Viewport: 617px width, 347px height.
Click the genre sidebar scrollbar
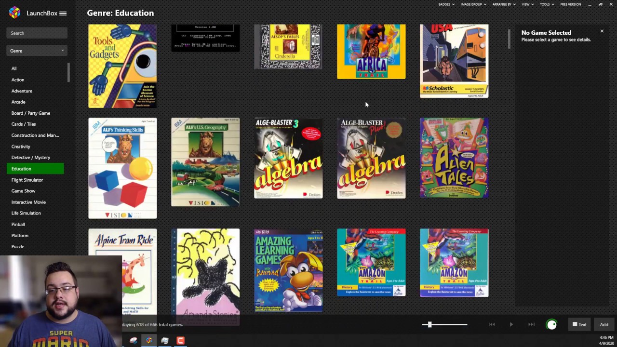(68, 73)
